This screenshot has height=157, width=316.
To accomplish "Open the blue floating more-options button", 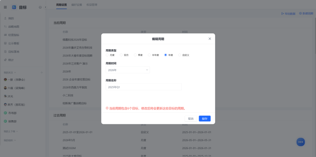I will tap(300, 142).
